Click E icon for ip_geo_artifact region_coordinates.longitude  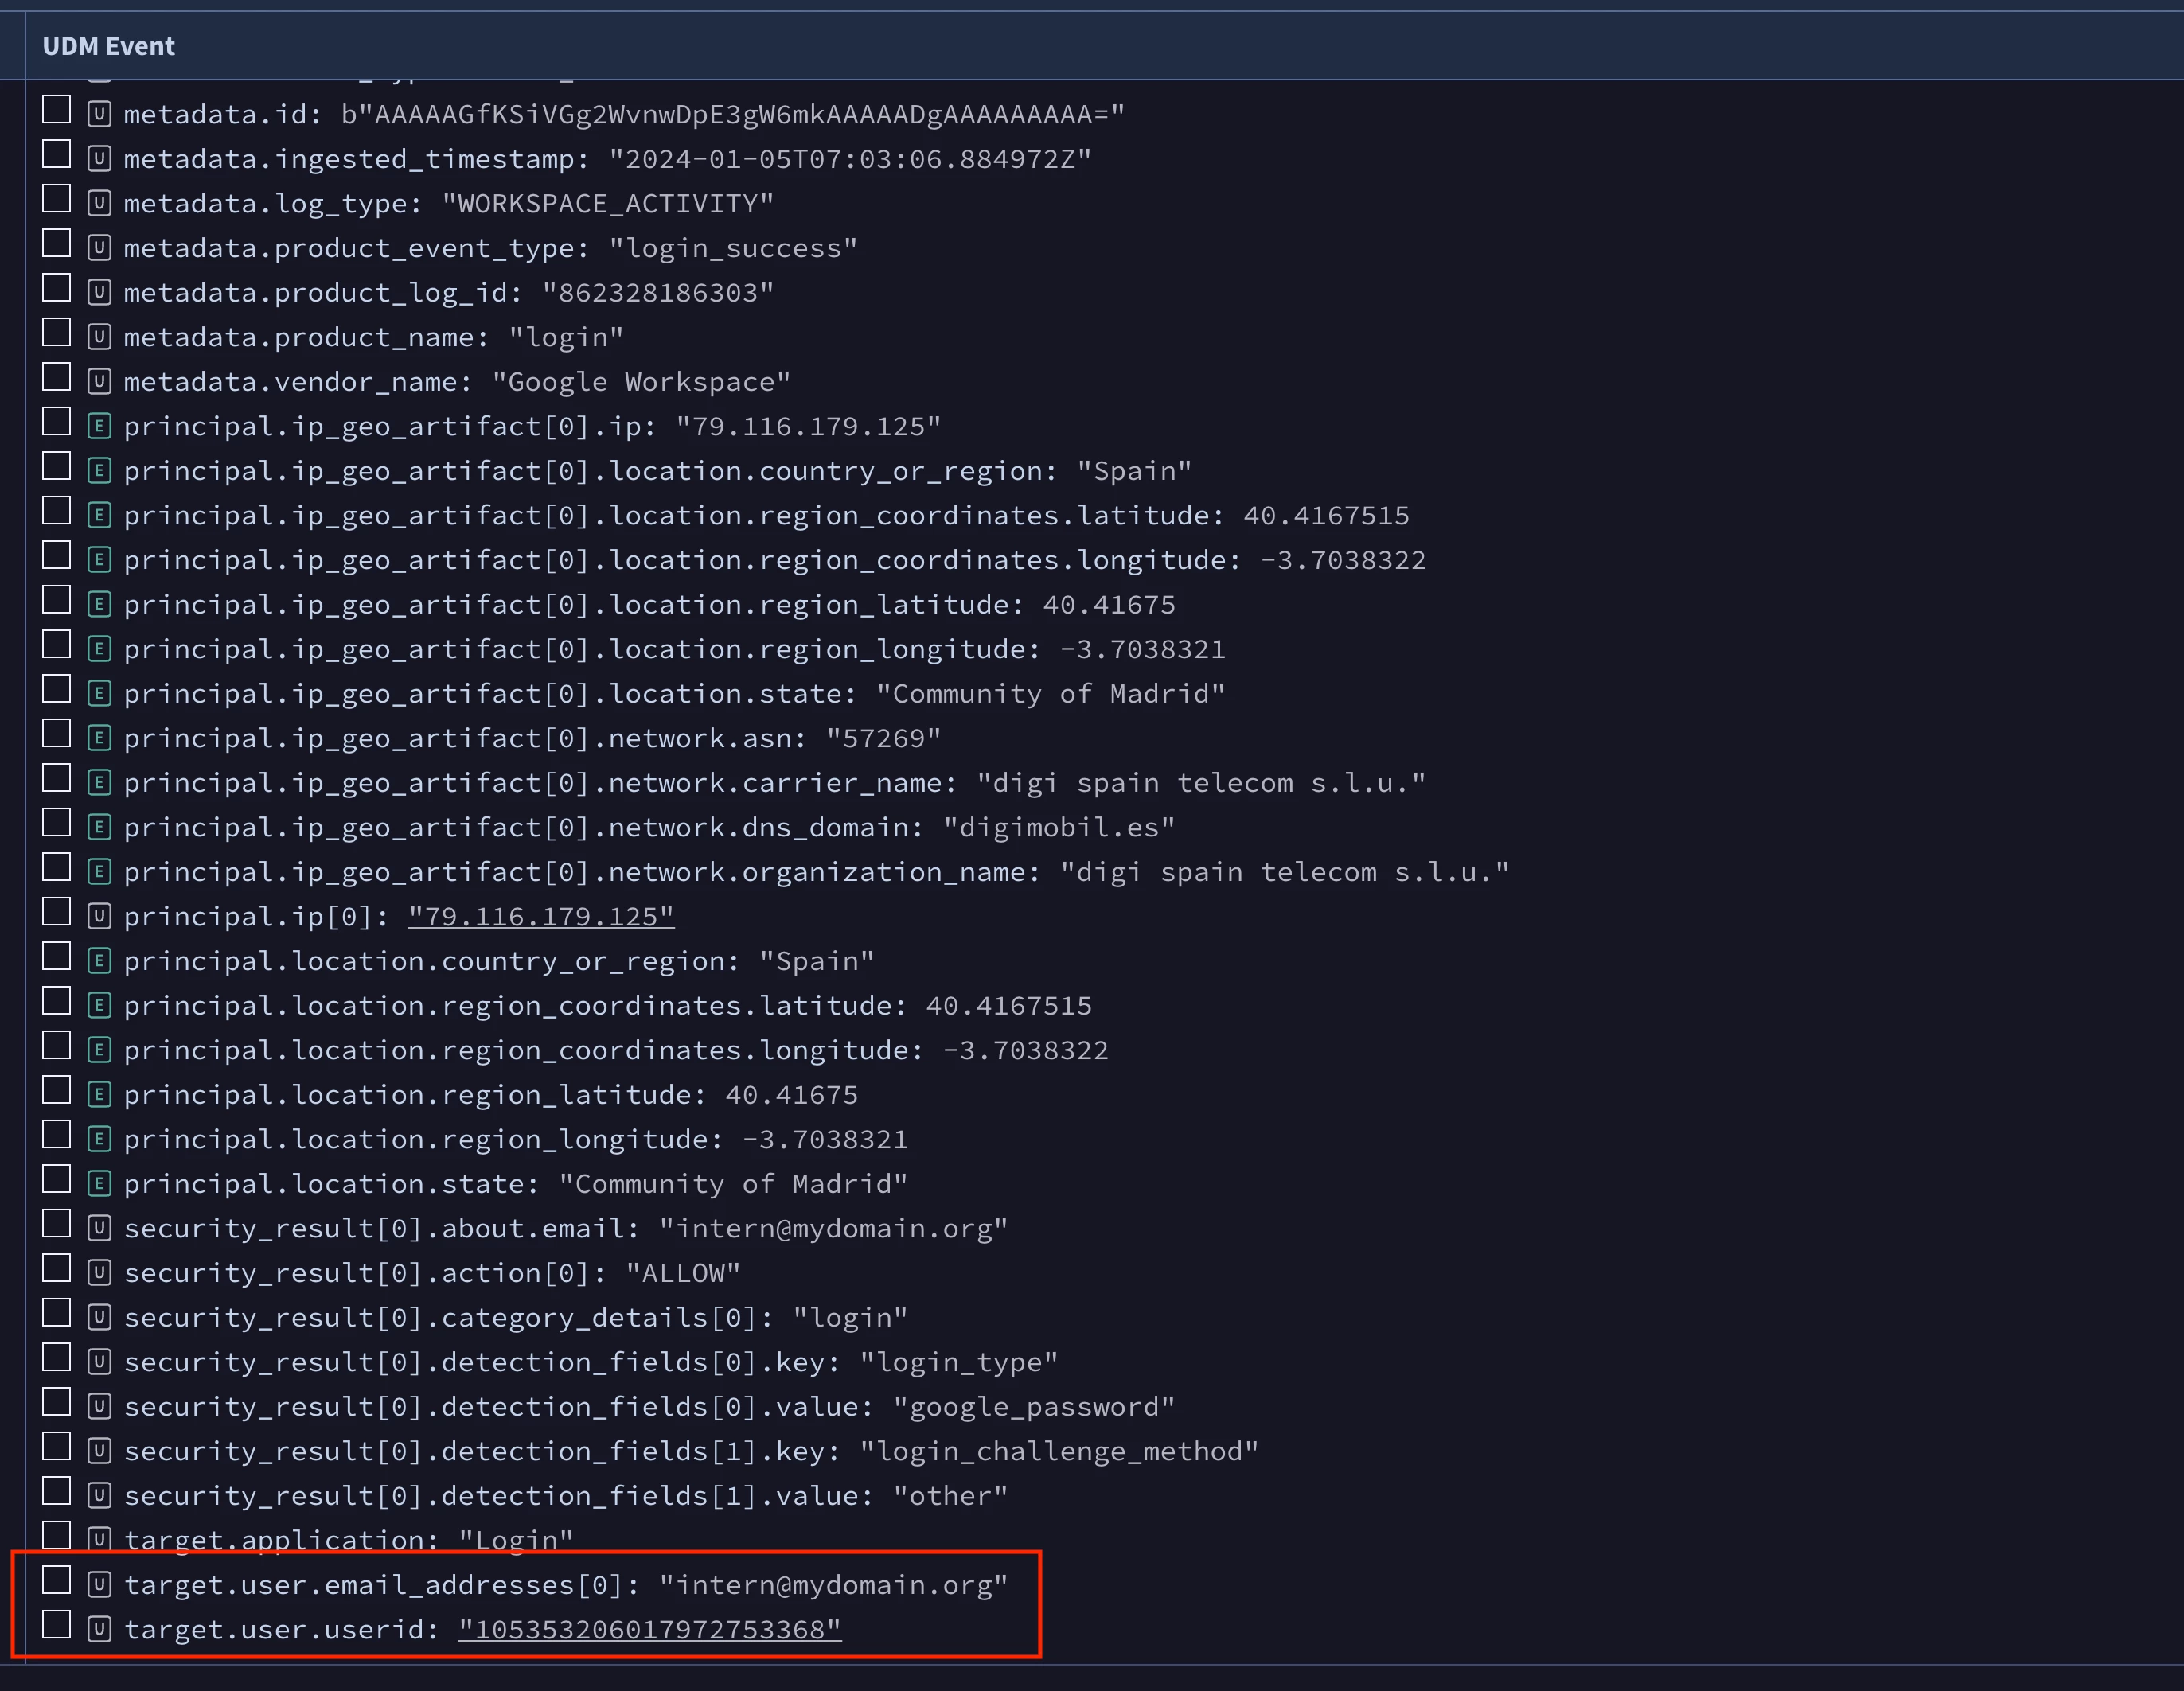[x=99, y=559]
